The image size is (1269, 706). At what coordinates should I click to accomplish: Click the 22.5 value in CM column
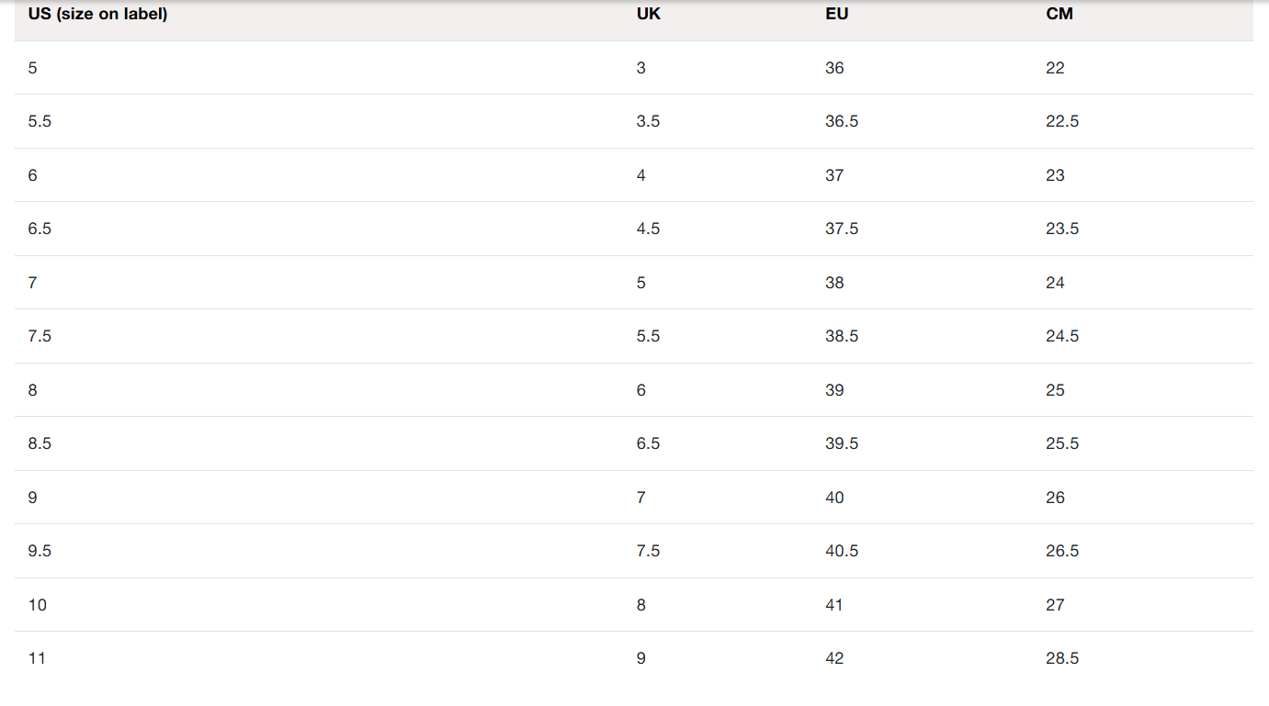(x=1062, y=121)
